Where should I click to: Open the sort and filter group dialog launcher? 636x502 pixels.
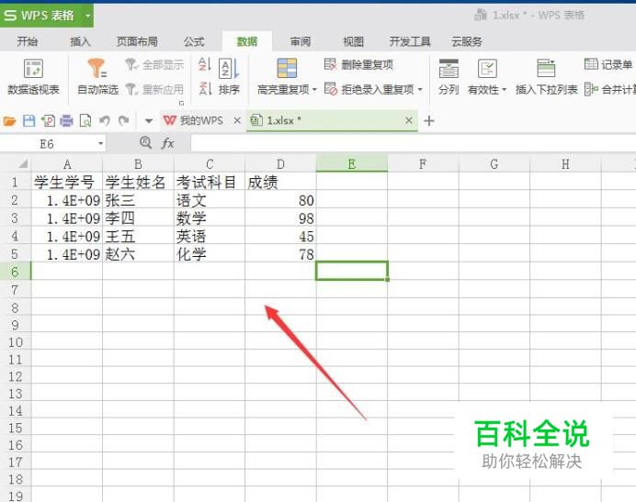click(x=181, y=103)
